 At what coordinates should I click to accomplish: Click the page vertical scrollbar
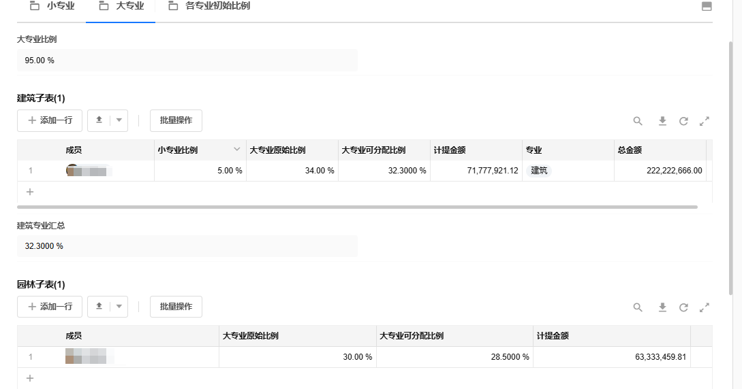pyautogui.click(x=731, y=167)
